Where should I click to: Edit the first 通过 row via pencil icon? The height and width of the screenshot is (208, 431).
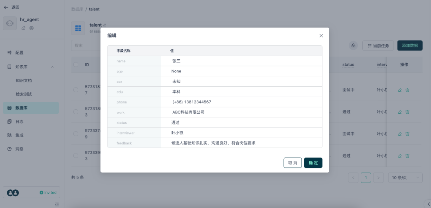pos(399,112)
